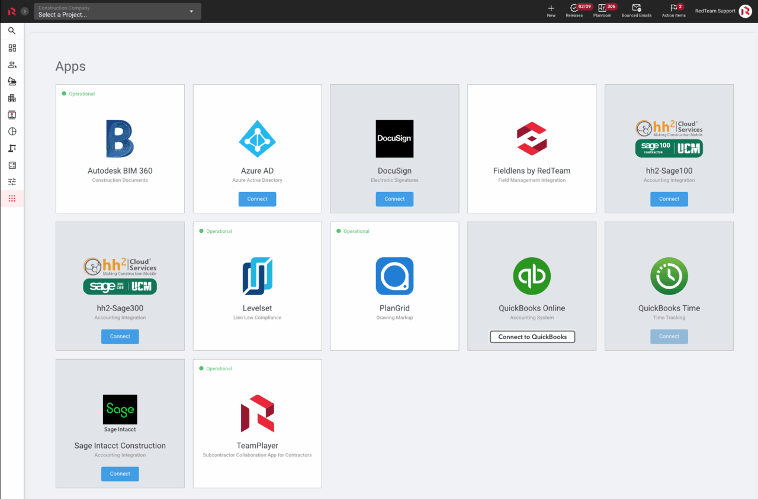Open the Releases icon in the header

pos(574,8)
